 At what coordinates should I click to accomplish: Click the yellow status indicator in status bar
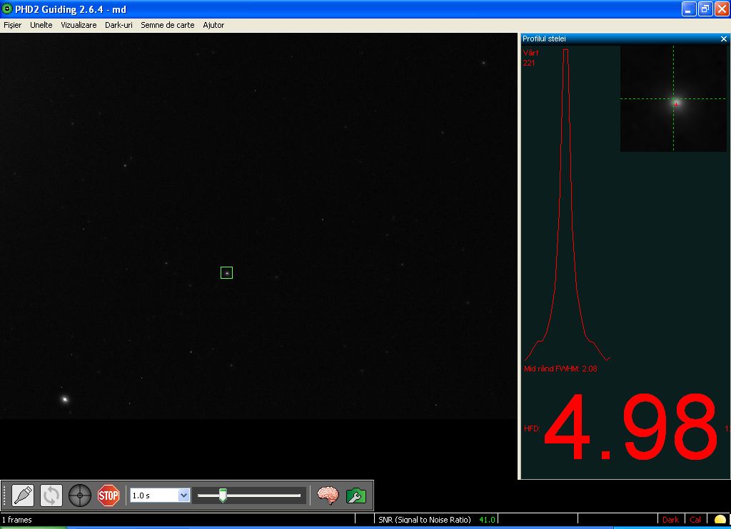pos(720,520)
